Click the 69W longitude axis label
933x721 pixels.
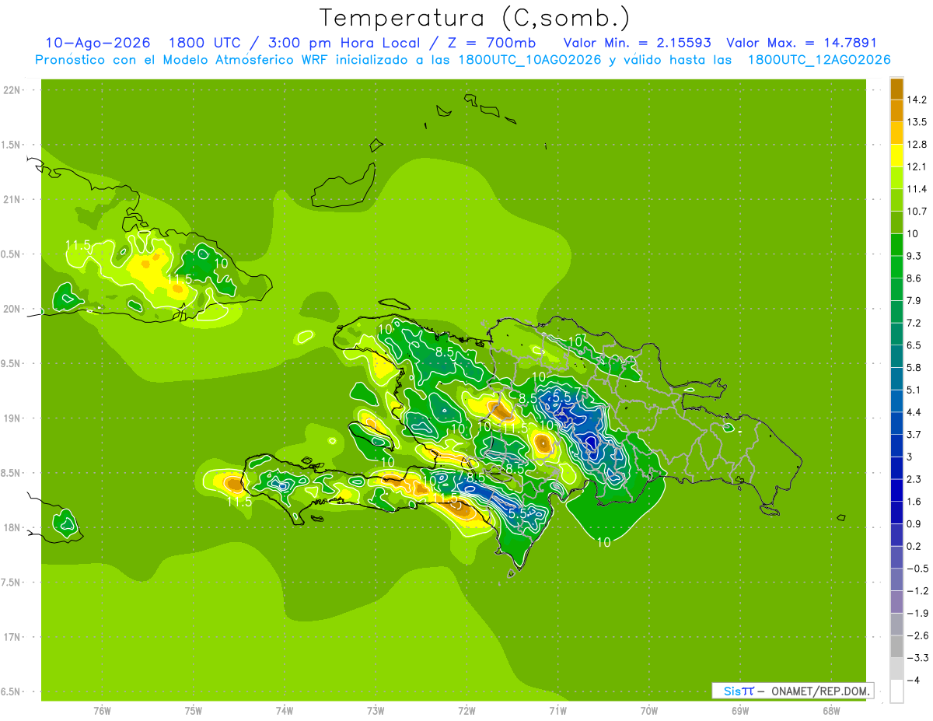(740, 711)
